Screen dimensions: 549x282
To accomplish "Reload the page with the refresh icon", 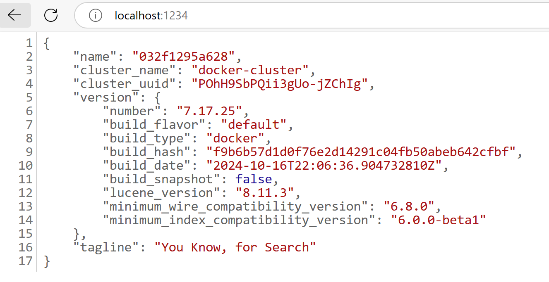I will [51, 16].
